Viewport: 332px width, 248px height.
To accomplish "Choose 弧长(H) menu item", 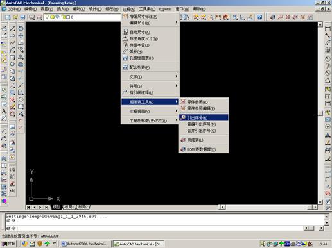I will pos(150,51).
